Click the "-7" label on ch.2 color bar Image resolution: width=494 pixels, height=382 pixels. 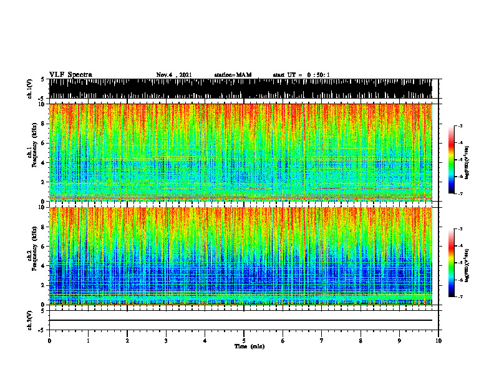[x=460, y=297]
